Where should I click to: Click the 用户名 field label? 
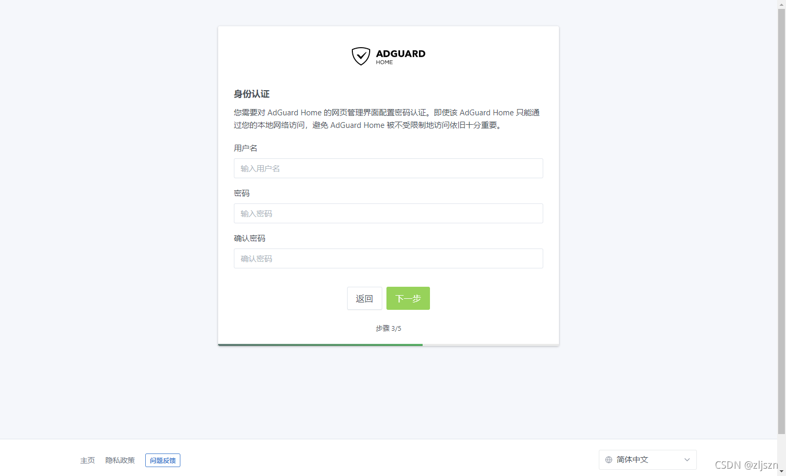[245, 148]
